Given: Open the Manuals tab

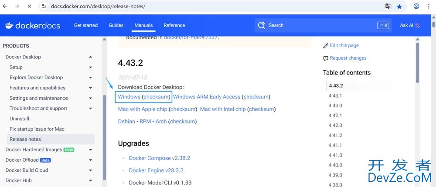Looking at the screenshot, I should click(x=143, y=25).
